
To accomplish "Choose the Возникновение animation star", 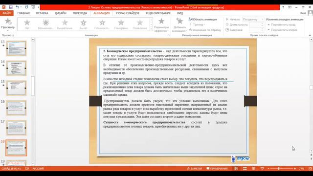I will [45, 24].
